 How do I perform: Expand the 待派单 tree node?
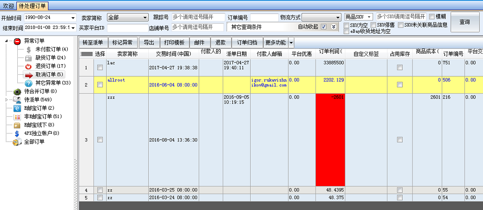coord(7,100)
